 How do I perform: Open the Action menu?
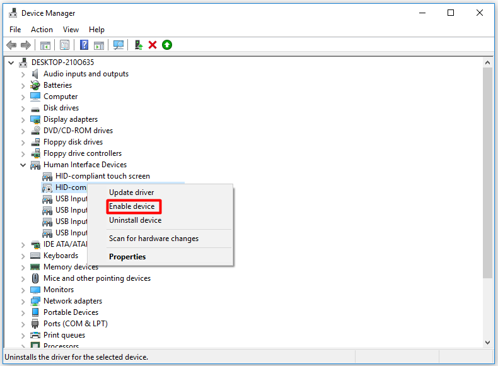[x=42, y=30]
